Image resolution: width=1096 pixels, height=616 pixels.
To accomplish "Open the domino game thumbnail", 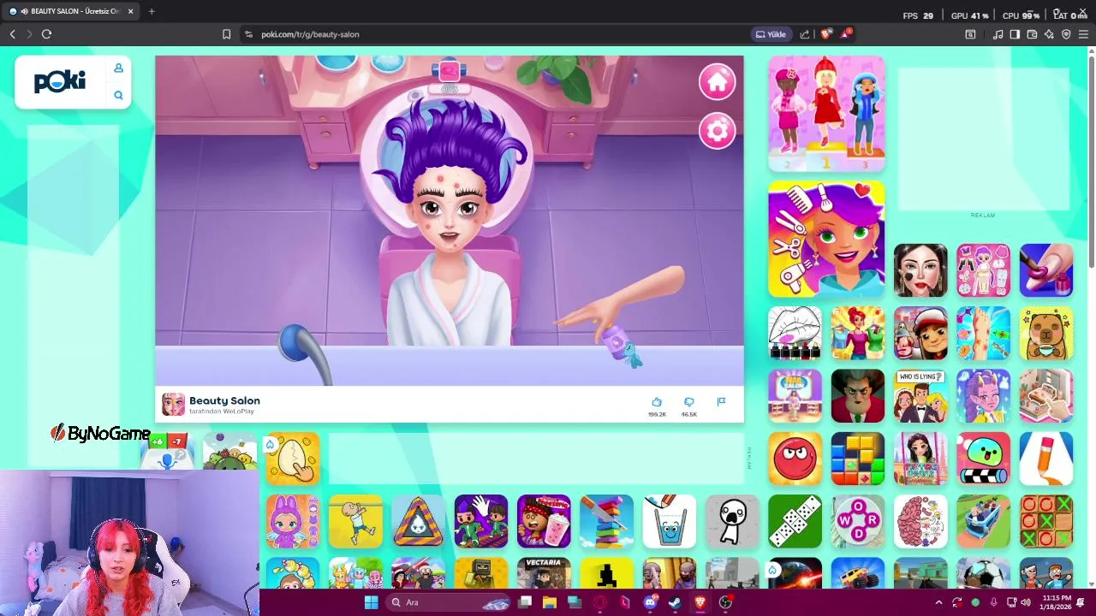I will (x=795, y=521).
